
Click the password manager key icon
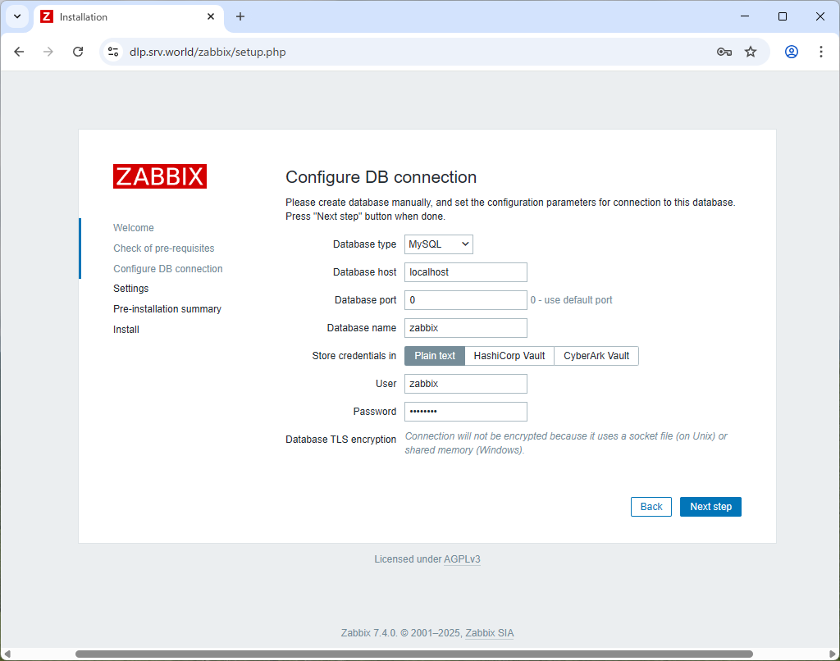pyautogui.click(x=724, y=52)
